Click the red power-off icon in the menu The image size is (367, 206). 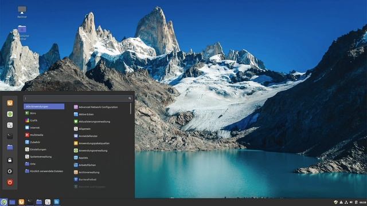[x=10, y=183]
